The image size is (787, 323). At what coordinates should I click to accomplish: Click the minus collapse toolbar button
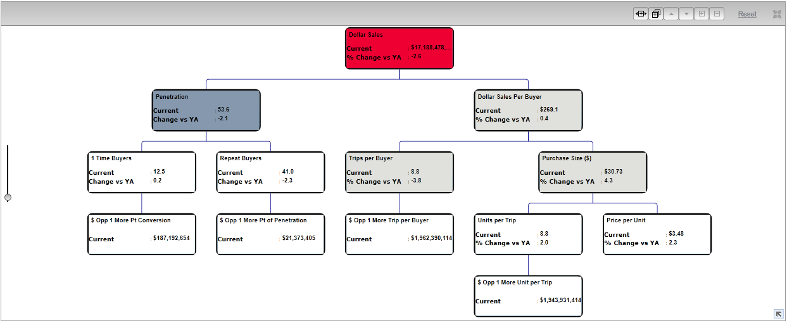[717, 14]
